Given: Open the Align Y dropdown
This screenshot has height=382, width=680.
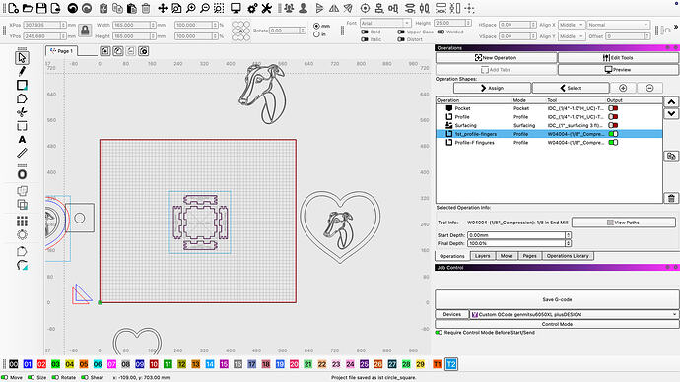Looking at the screenshot, I should (572, 36).
